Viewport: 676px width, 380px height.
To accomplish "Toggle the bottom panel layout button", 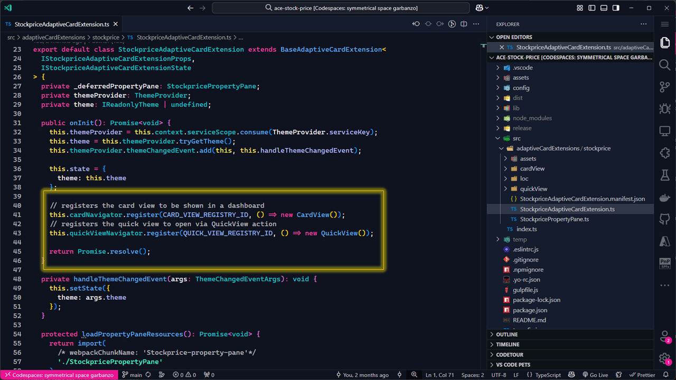I will click(604, 8).
